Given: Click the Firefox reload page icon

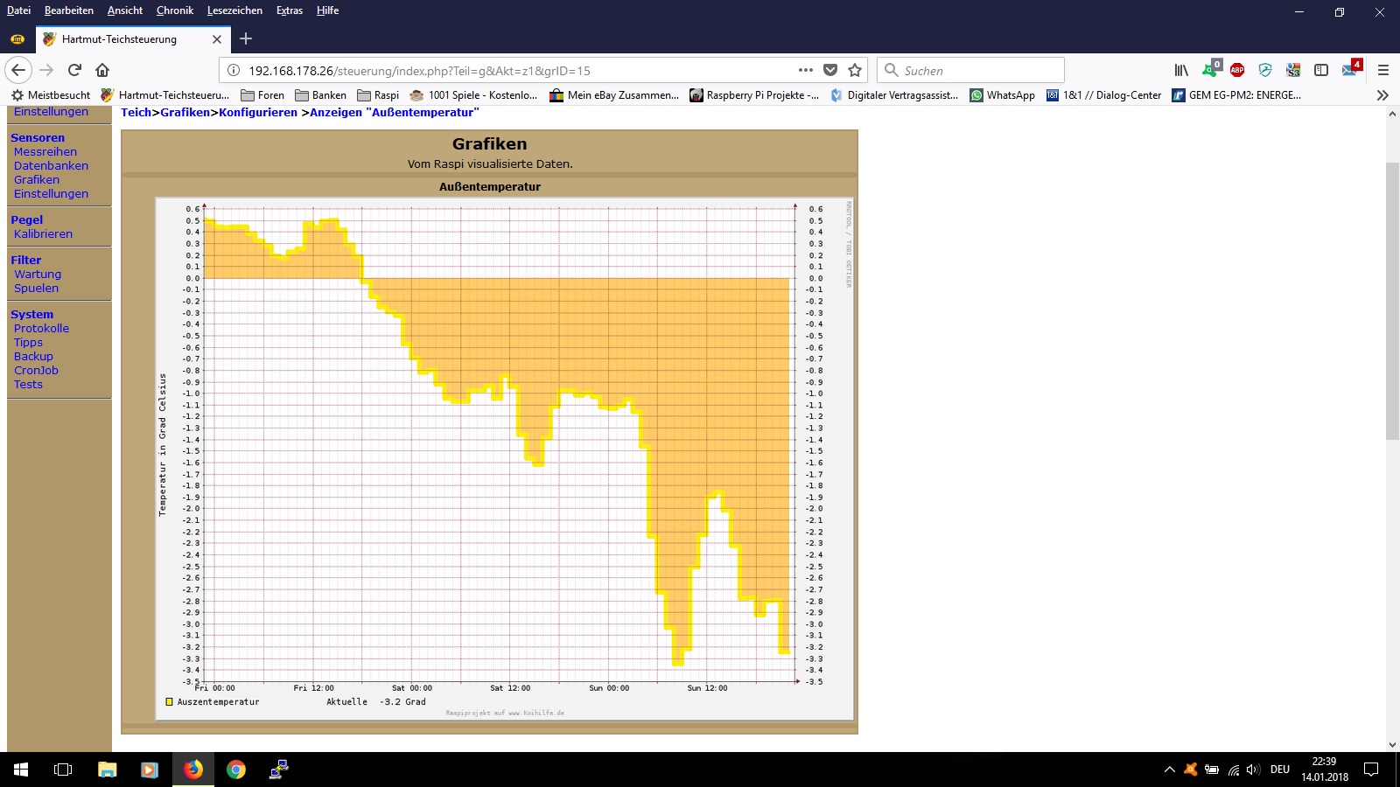Looking at the screenshot, I should pyautogui.click(x=74, y=70).
